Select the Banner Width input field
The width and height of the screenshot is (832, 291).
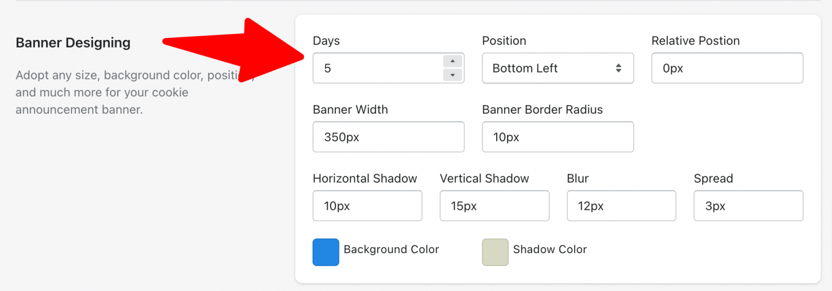[x=388, y=137]
